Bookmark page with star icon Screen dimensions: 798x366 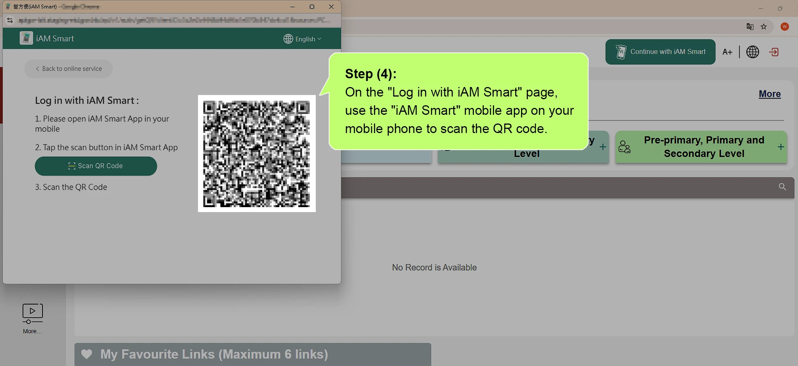click(764, 27)
